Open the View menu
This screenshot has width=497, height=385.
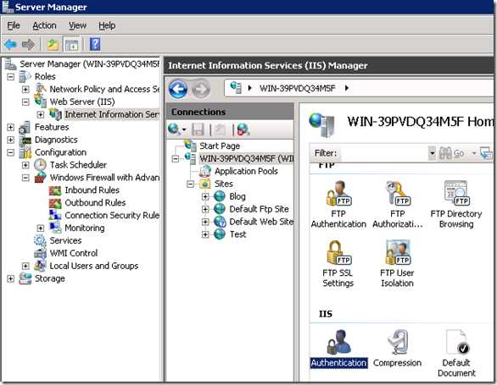click(78, 25)
